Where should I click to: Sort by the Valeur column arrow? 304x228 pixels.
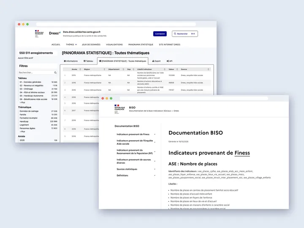coord(177,69)
